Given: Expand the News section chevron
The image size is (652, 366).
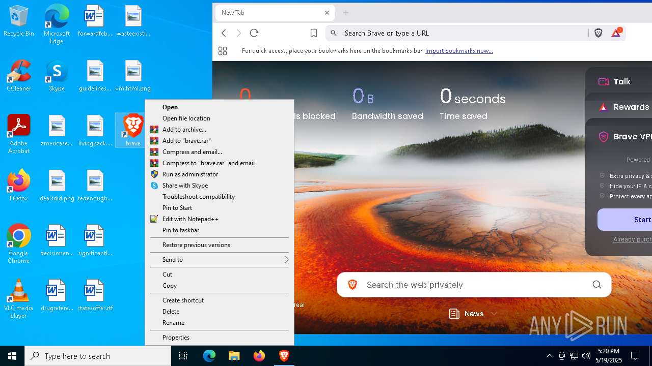Looking at the screenshot, I should click(494, 314).
